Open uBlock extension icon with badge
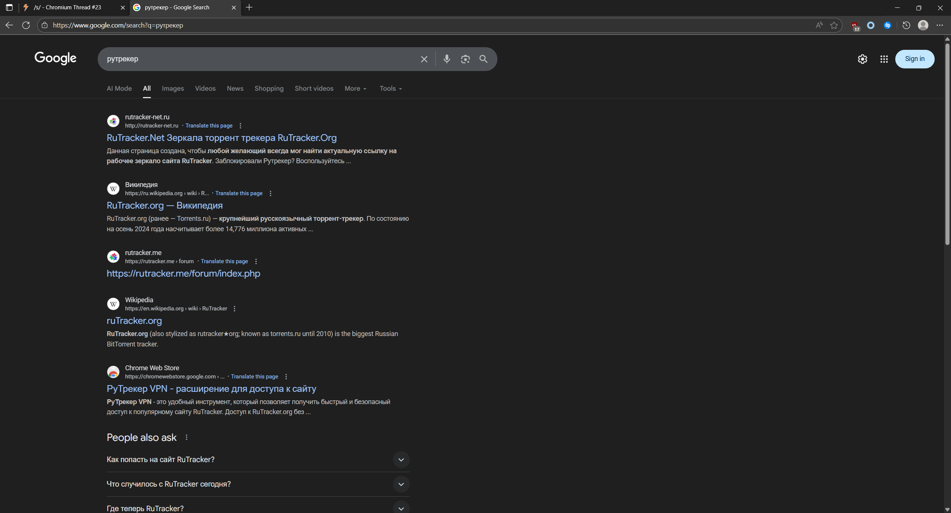 pyautogui.click(x=854, y=25)
